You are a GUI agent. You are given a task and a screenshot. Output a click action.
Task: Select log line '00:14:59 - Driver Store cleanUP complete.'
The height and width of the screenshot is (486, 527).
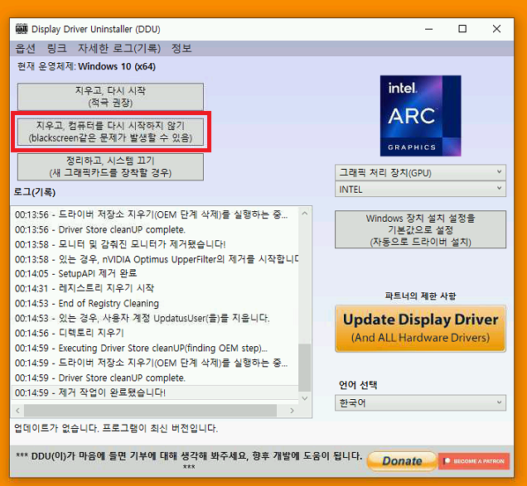[155, 378]
